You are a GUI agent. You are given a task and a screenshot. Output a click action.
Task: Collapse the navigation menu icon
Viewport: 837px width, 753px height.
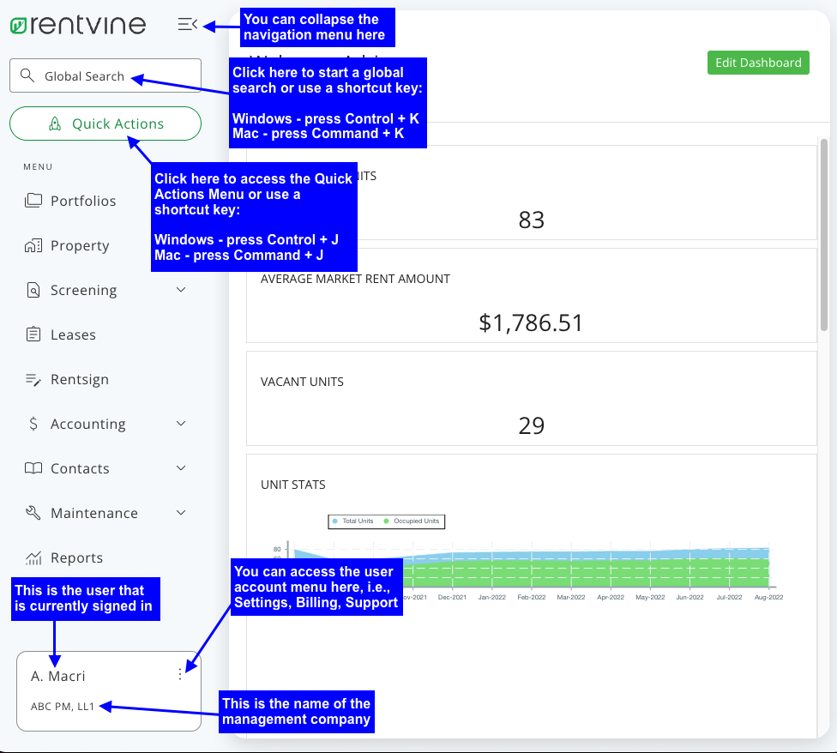[x=187, y=24]
